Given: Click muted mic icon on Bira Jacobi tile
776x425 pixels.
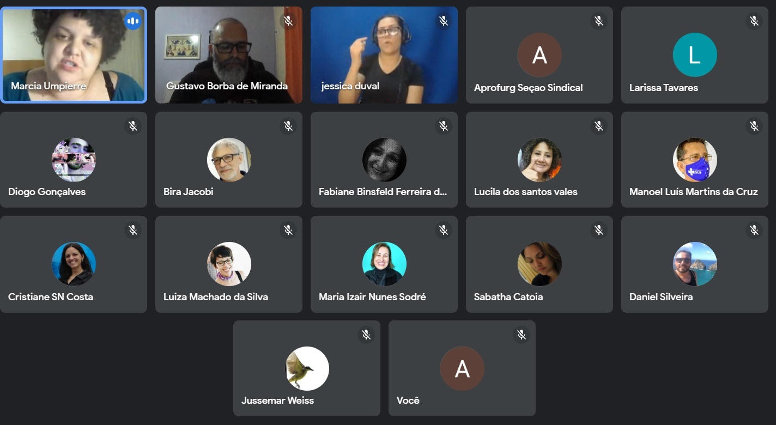Looking at the screenshot, I should point(288,126).
